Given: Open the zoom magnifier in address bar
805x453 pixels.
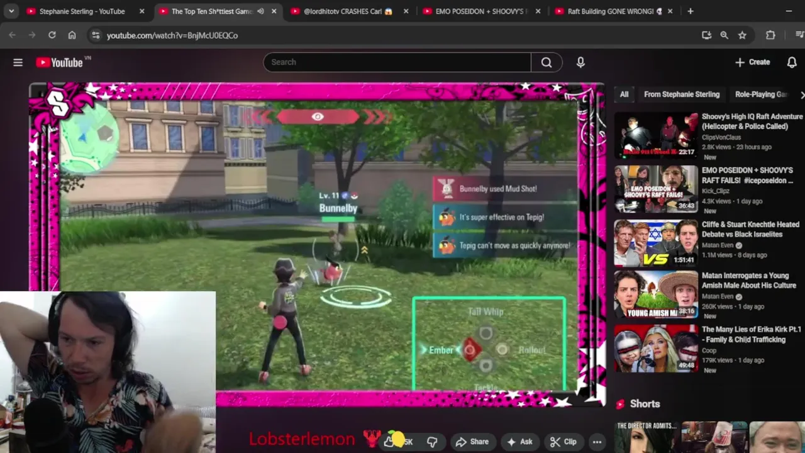Looking at the screenshot, I should (724, 35).
